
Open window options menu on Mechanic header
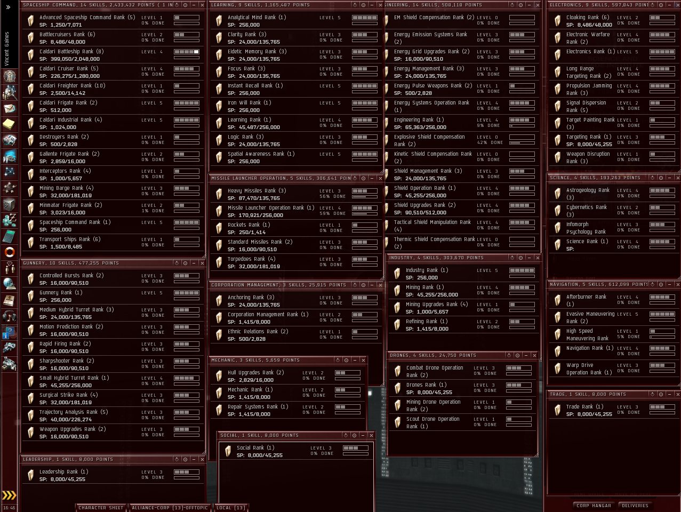tap(338, 360)
